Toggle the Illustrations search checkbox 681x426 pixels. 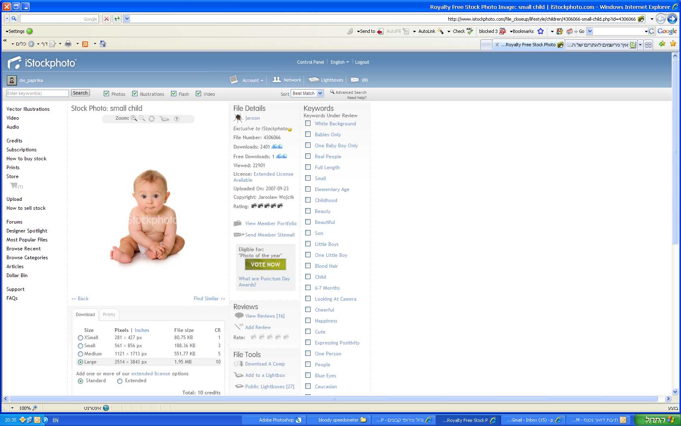click(135, 94)
